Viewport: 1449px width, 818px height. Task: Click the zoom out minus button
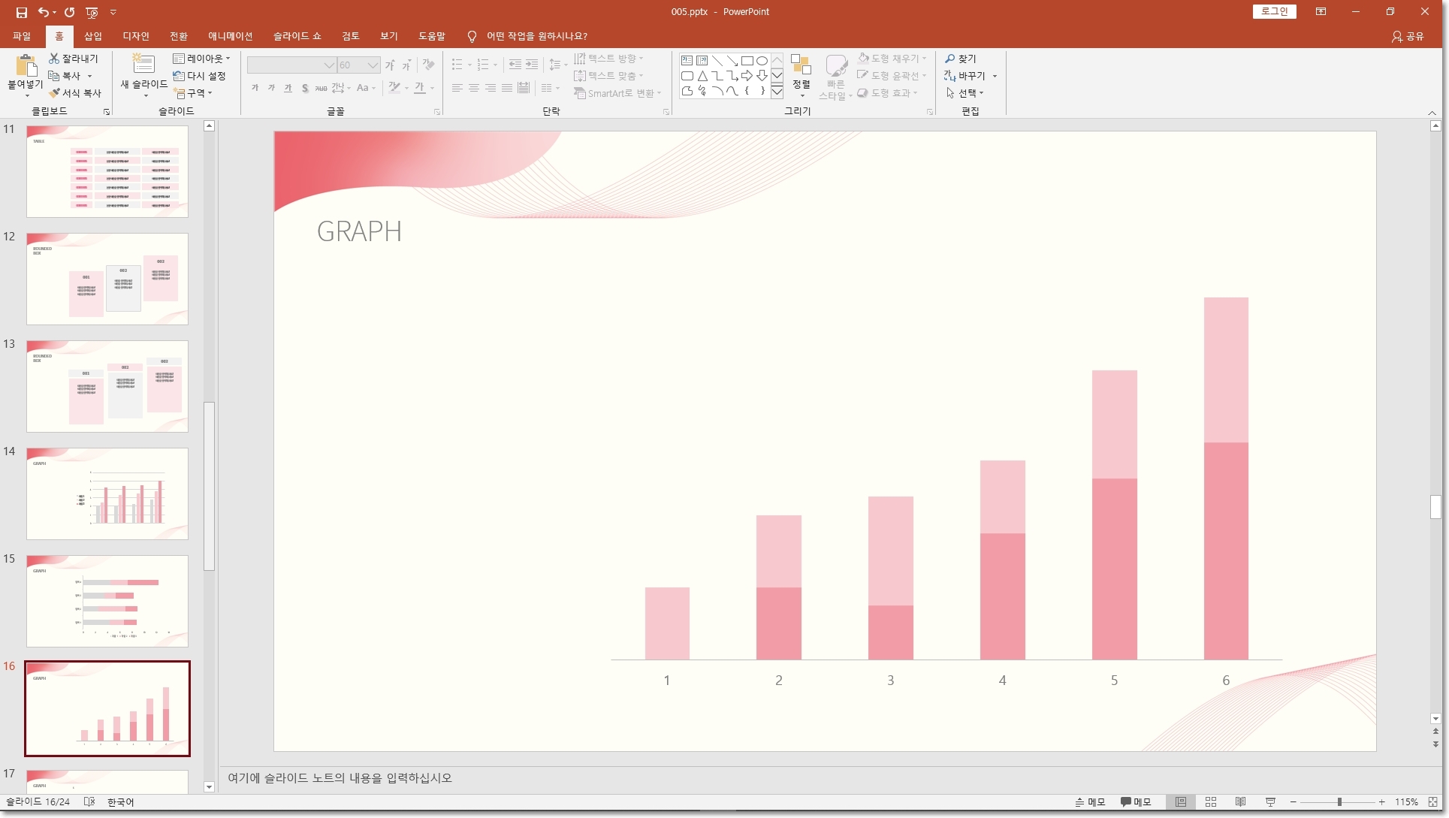(1293, 802)
